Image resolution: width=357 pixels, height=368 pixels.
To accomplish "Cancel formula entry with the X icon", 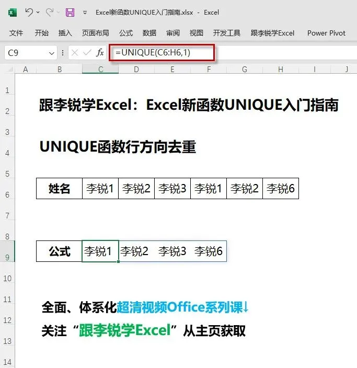I will [75, 53].
